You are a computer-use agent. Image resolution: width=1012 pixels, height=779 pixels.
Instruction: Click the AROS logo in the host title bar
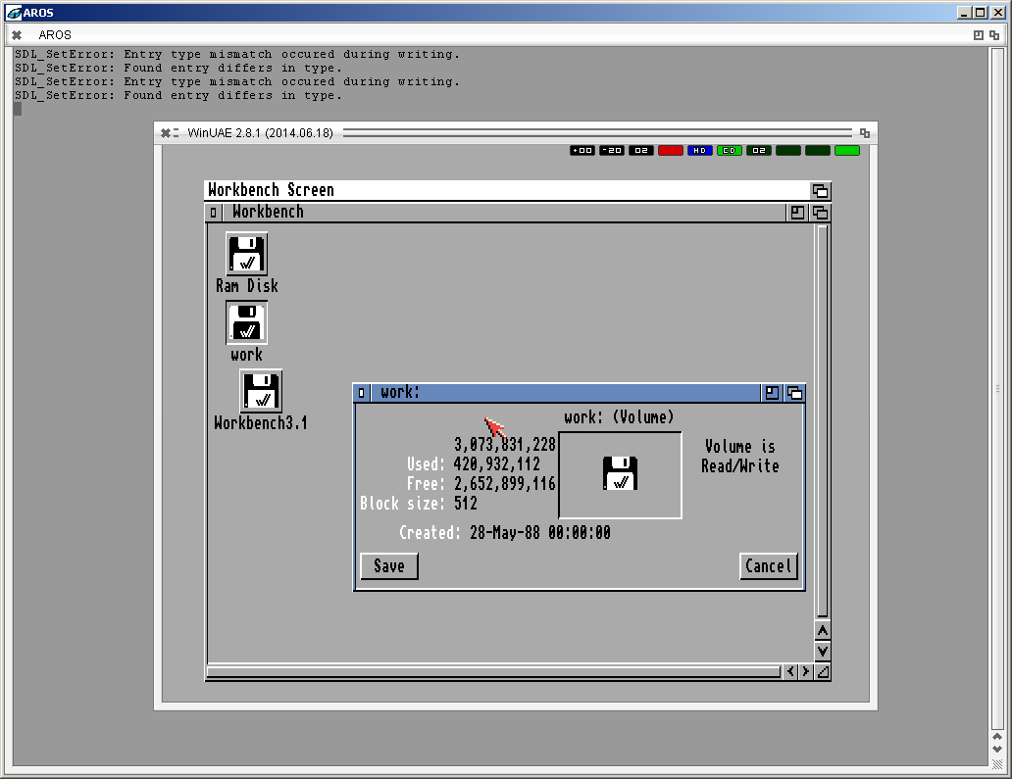(x=14, y=13)
